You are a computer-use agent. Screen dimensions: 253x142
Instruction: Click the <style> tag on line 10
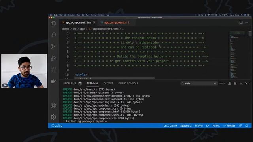[x=81, y=75]
